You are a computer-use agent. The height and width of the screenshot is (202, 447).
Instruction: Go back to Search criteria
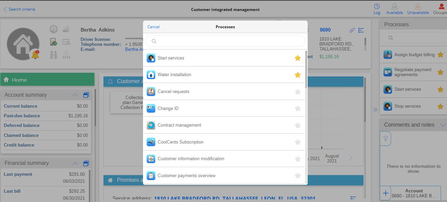click(19, 9)
